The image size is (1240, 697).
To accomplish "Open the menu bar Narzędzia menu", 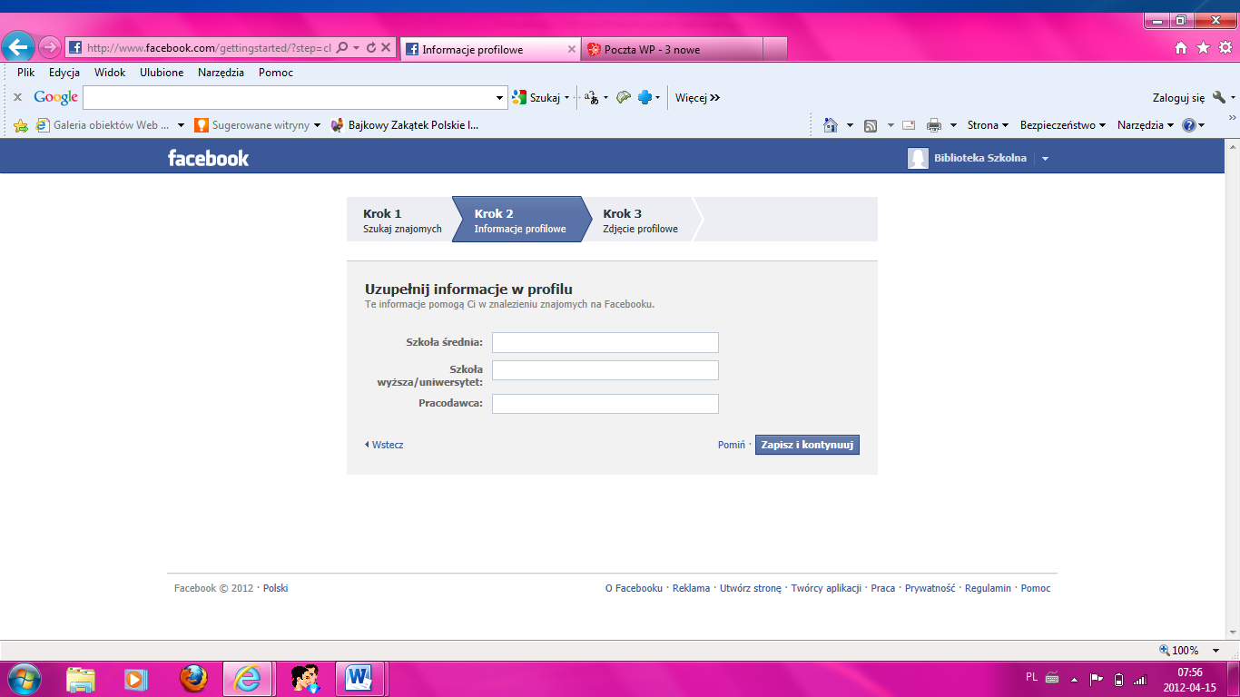I will (x=221, y=73).
